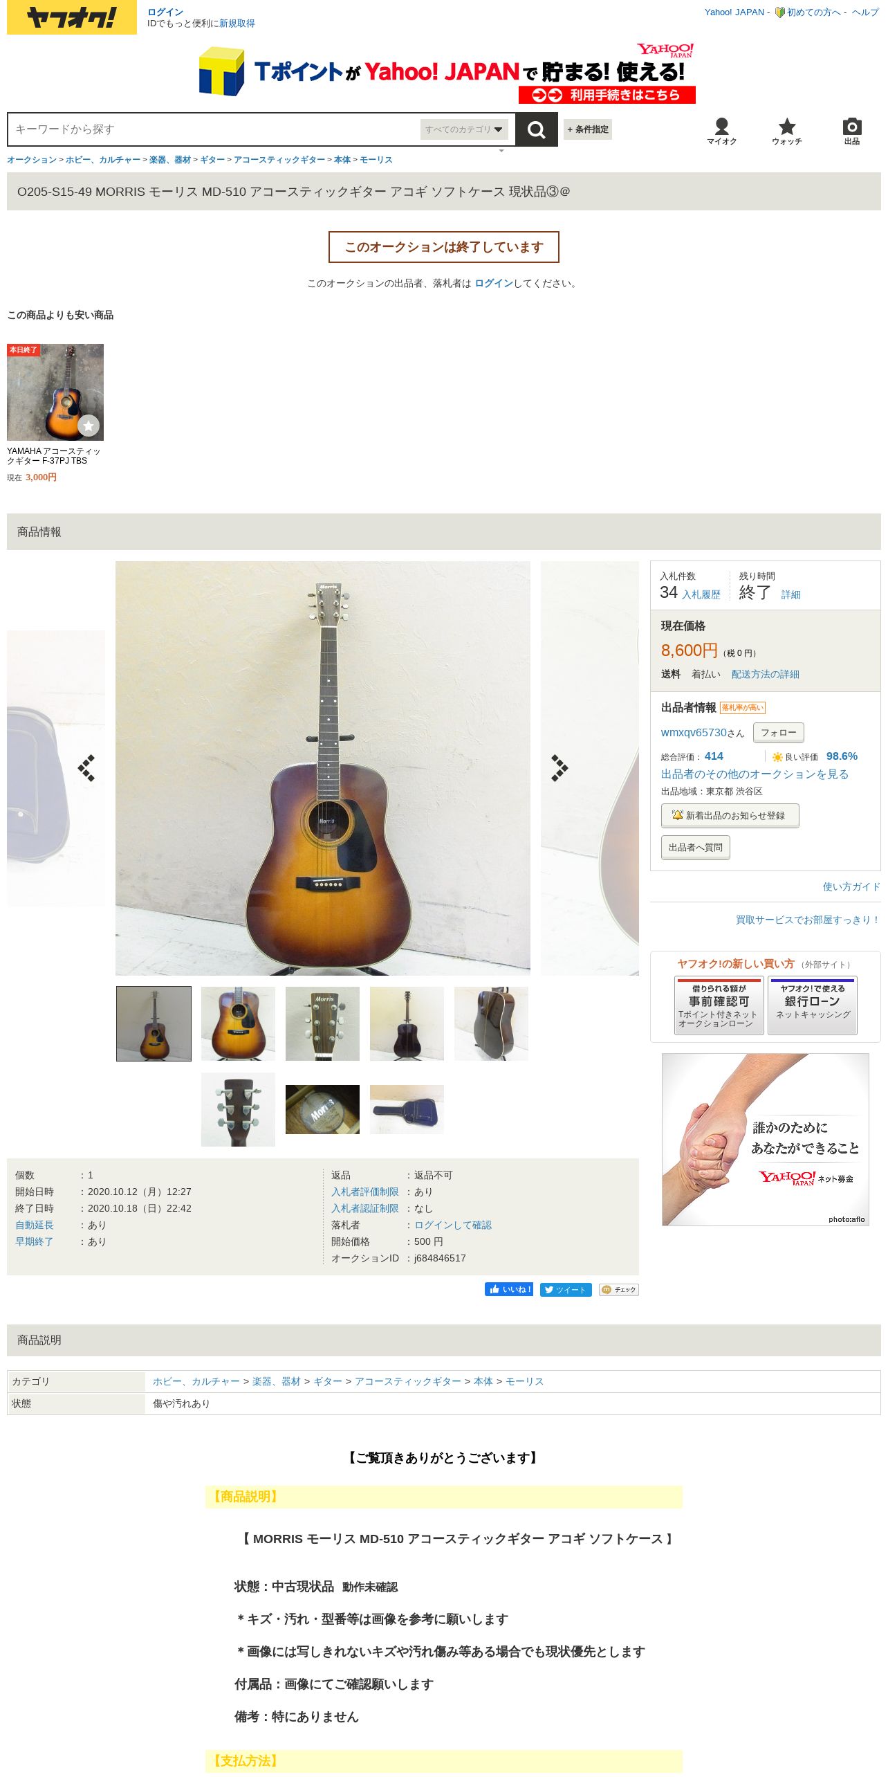The width and height of the screenshot is (888, 1777).
Task: Toggle フォロー for seller wmxqv65730
Action: coord(779,732)
